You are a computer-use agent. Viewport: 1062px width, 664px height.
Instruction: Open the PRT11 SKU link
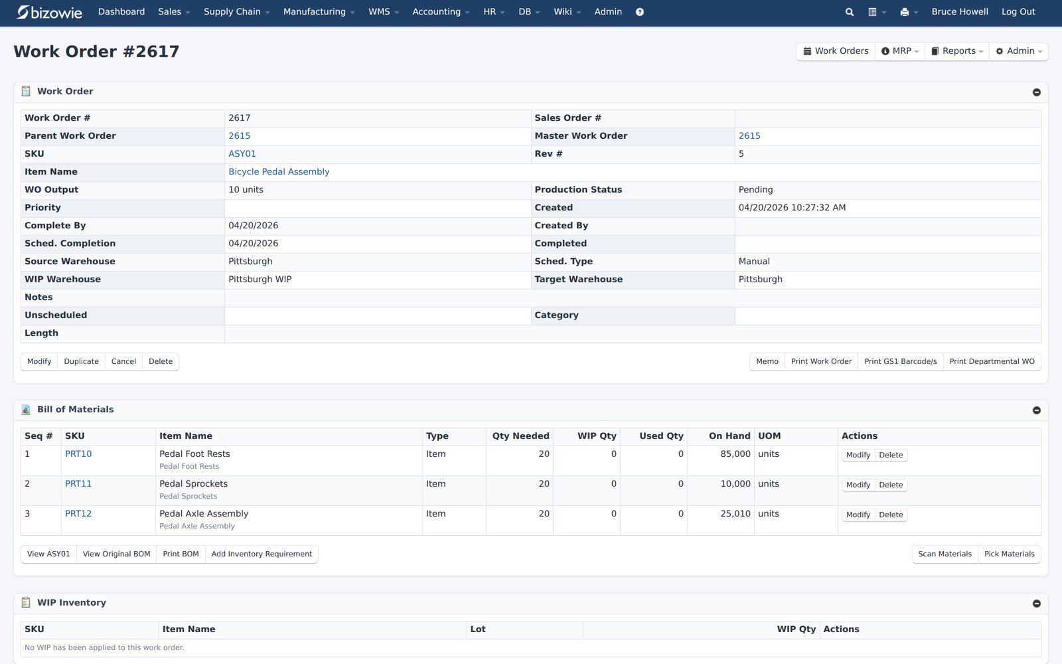click(78, 484)
